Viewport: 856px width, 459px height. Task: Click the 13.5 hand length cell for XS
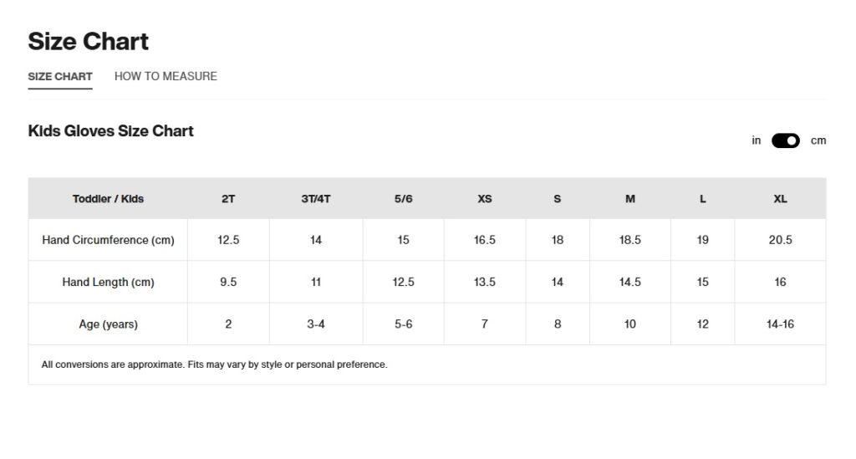(485, 283)
